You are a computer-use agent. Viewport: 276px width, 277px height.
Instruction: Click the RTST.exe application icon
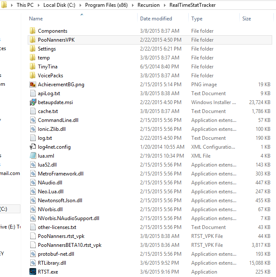click(x=32, y=271)
